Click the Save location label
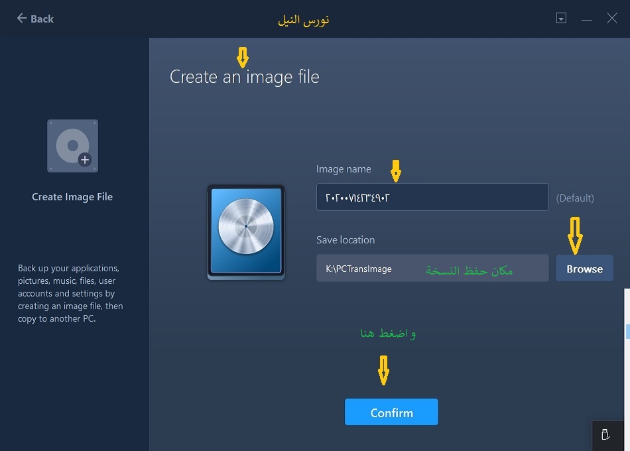The width and height of the screenshot is (630, 451). click(346, 240)
